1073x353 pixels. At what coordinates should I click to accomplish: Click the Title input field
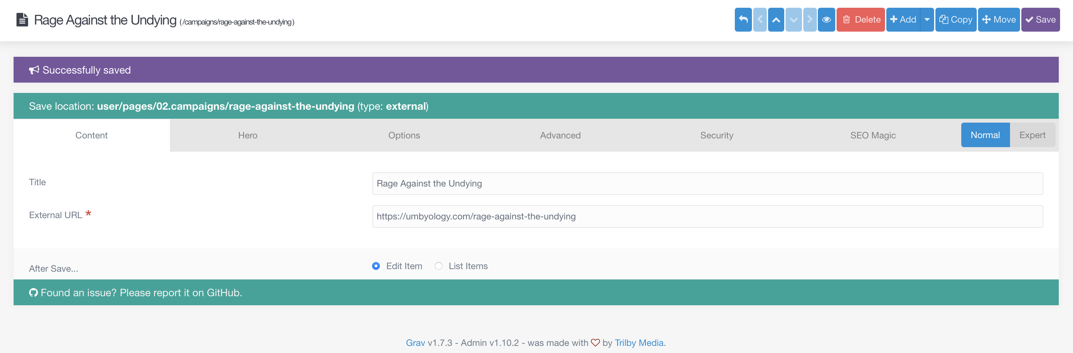(707, 184)
